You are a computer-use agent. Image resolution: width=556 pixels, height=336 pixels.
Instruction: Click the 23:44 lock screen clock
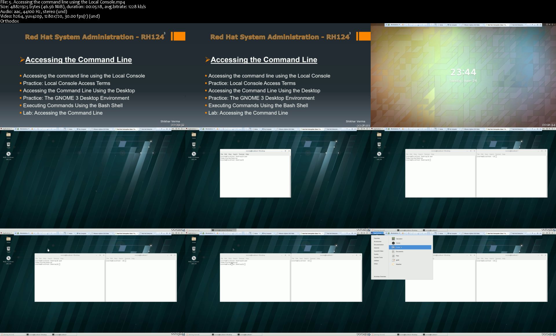[463, 72]
